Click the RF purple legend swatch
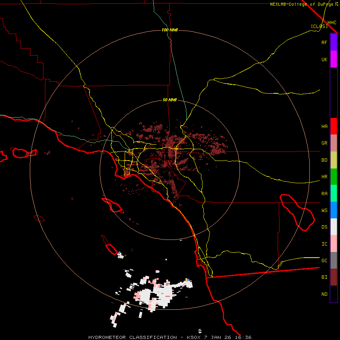Screen dimensions: 340x340 [334, 42]
